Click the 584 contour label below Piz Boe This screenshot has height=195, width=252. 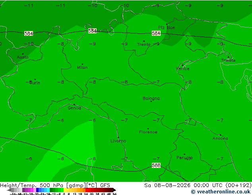click(156, 33)
